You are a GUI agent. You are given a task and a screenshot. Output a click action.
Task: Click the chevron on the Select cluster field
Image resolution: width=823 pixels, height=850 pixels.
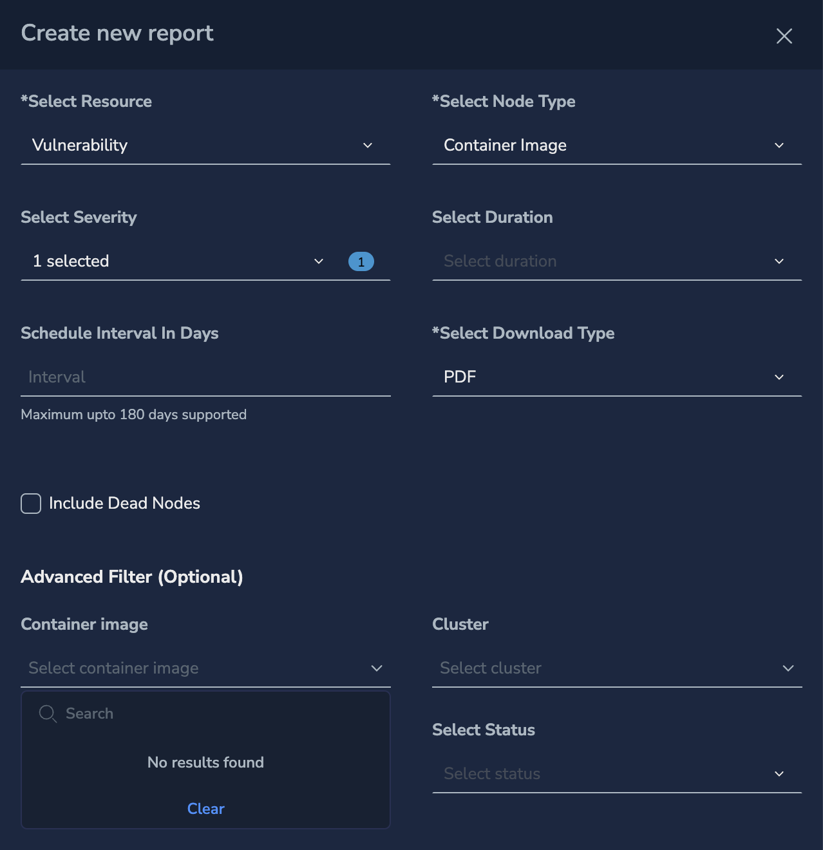[x=788, y=668]
